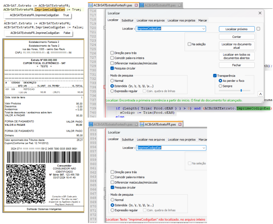Choose Expressão regular in the lower dialog

point(112,210)
